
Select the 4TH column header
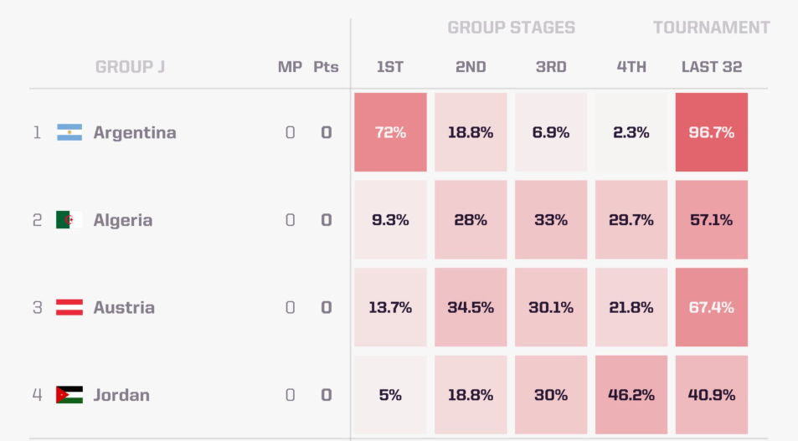631,67
